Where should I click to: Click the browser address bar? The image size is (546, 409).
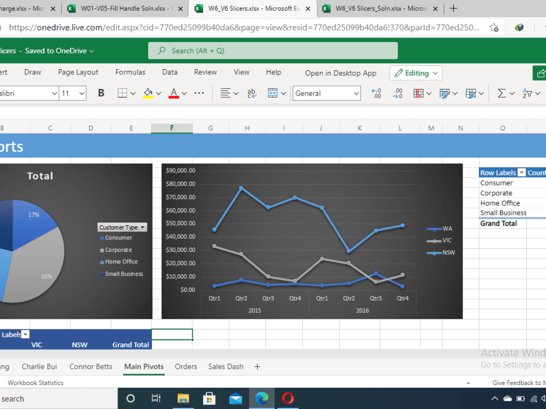click(x=244, y=27)
